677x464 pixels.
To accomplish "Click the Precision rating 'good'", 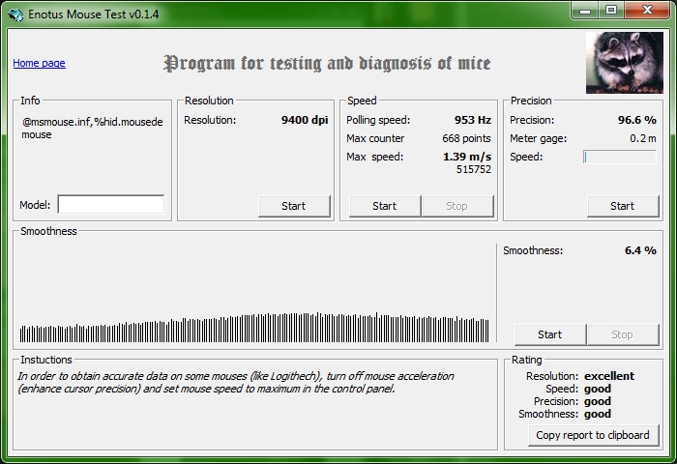I will pos(598,401).
